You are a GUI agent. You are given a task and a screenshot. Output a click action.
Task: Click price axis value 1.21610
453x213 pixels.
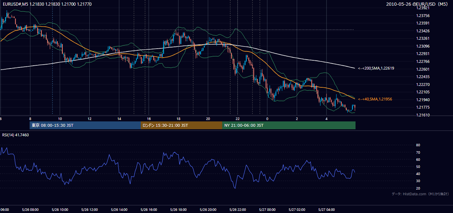pos(423,115)
